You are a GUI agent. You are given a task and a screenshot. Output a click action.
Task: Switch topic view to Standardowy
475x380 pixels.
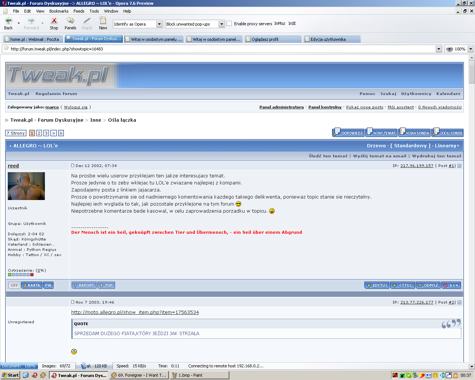(410, 146)
